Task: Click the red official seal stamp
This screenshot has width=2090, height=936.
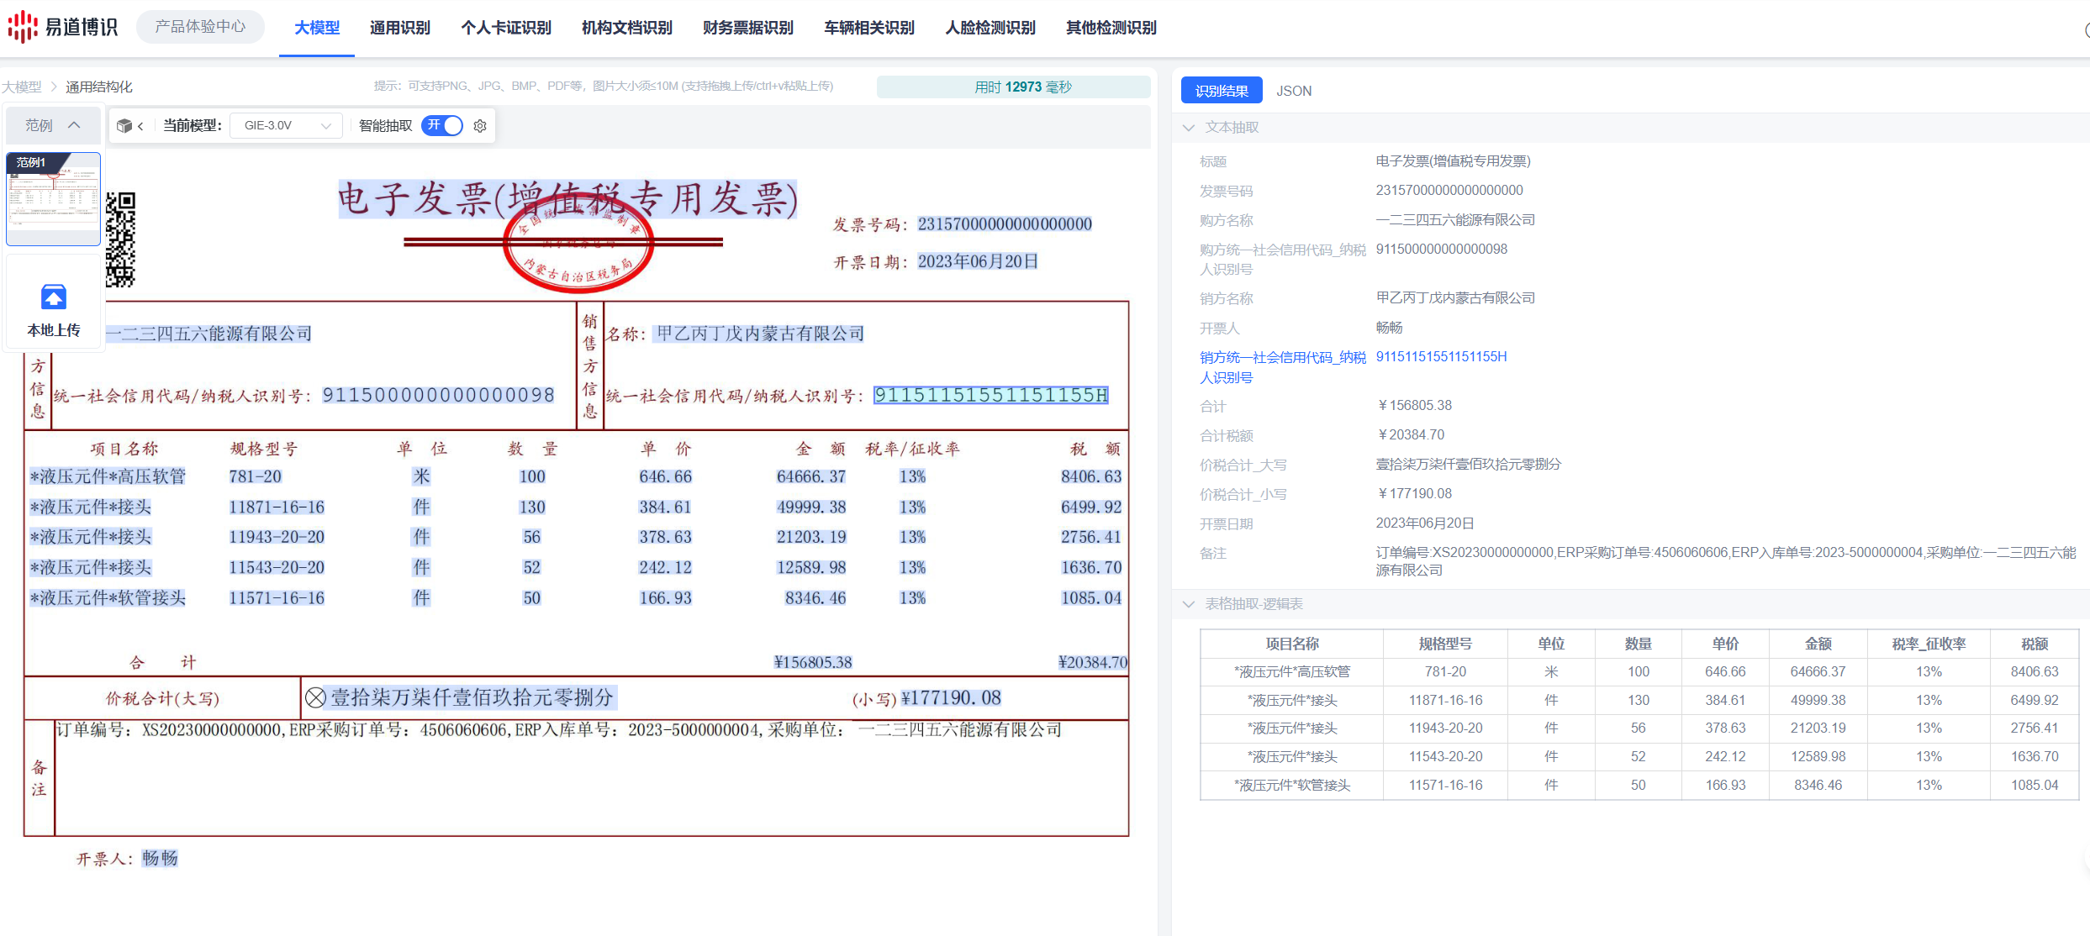Action: (x=578, y=244)
